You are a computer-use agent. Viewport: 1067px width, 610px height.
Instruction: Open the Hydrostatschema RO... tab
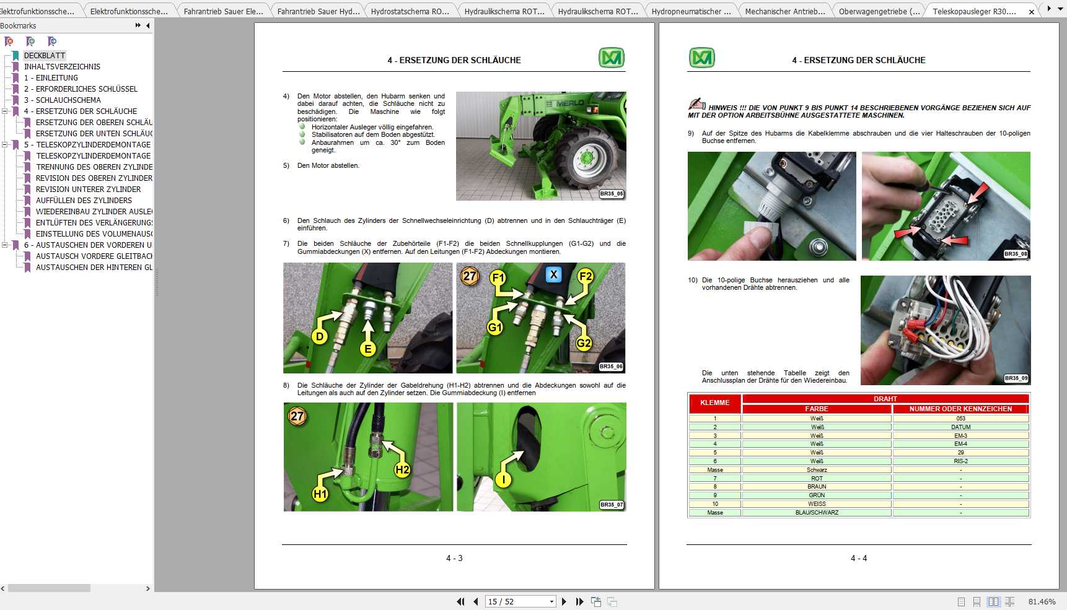[410, 11]
